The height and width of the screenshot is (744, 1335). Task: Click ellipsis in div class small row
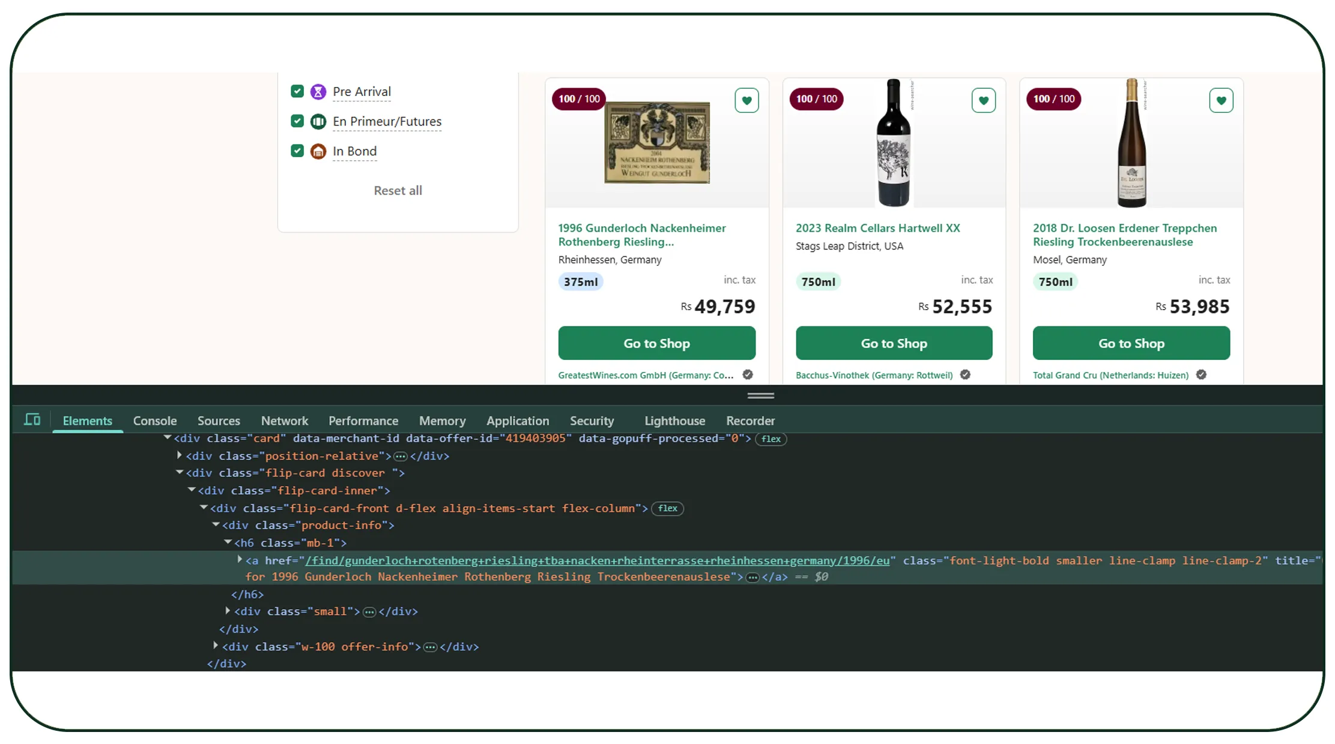[370, 612]
